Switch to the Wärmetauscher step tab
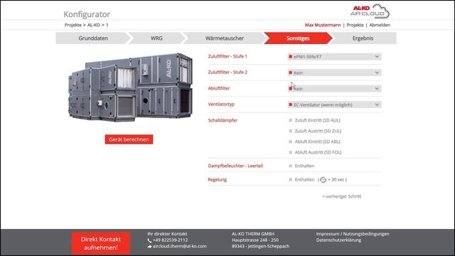Screen dimensions: 455x256 click(x=225, y=38)
